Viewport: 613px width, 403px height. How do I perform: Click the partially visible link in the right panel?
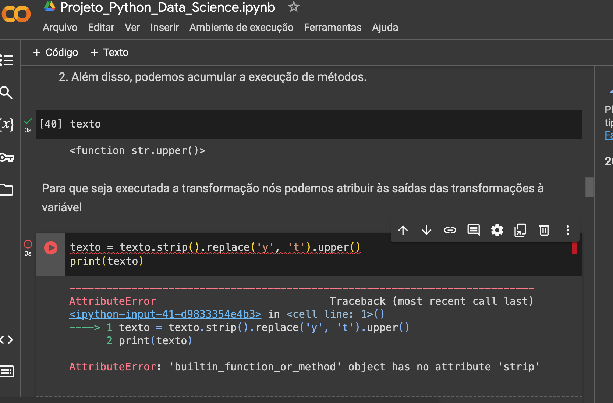coord(609,135)
